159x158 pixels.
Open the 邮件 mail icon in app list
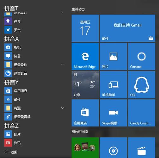(8, 100)
